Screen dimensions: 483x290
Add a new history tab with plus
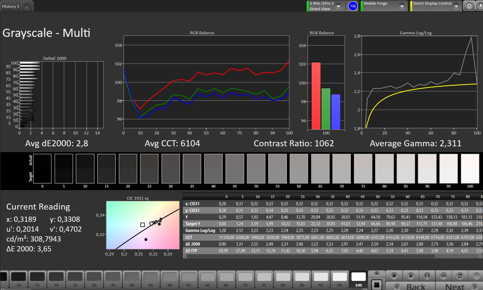pyautogui.click(x=27, y=7)
